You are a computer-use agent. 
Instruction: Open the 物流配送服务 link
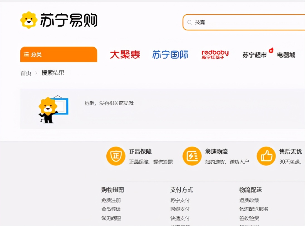[254, 209]
